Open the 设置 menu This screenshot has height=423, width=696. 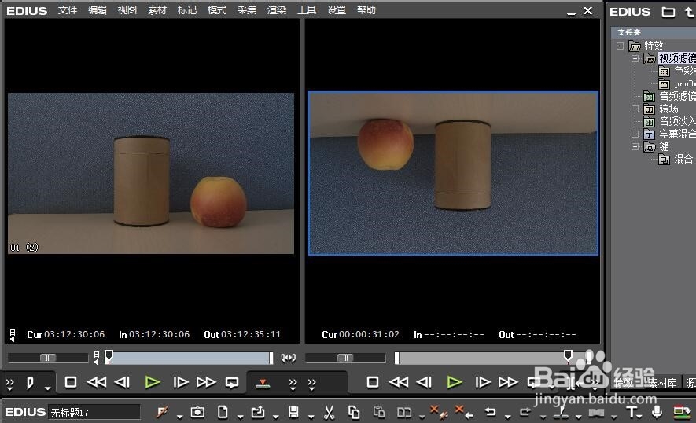pos(337,9)
